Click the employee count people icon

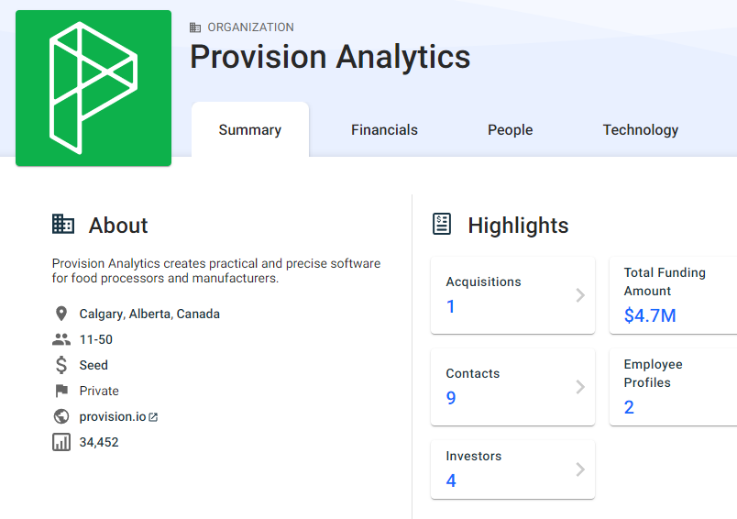click(x=61, y=339)
